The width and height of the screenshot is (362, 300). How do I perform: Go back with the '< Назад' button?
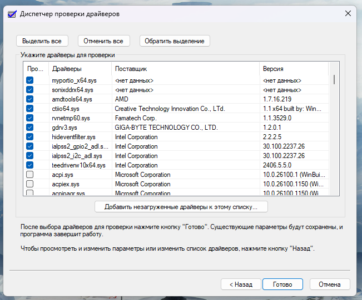(241, 284)
